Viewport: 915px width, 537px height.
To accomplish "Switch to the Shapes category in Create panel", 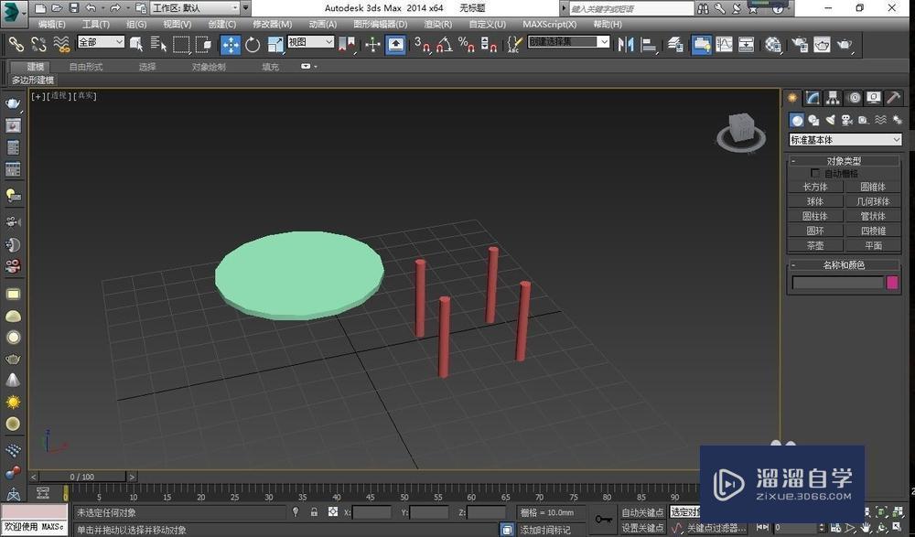I will (813, 120).
